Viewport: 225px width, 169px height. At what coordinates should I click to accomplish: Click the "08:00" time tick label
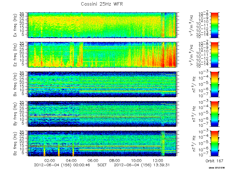point(114,160)
